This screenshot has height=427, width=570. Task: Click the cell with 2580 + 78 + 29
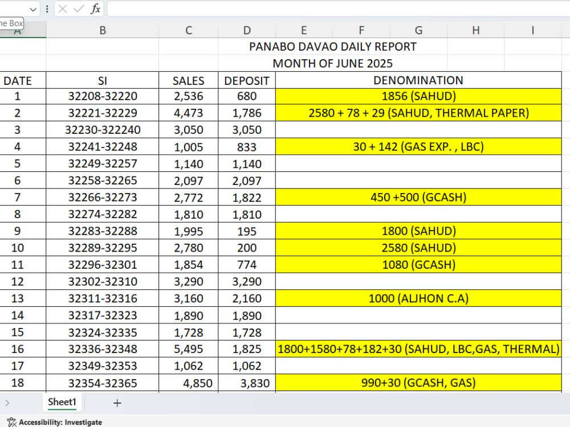418,113
